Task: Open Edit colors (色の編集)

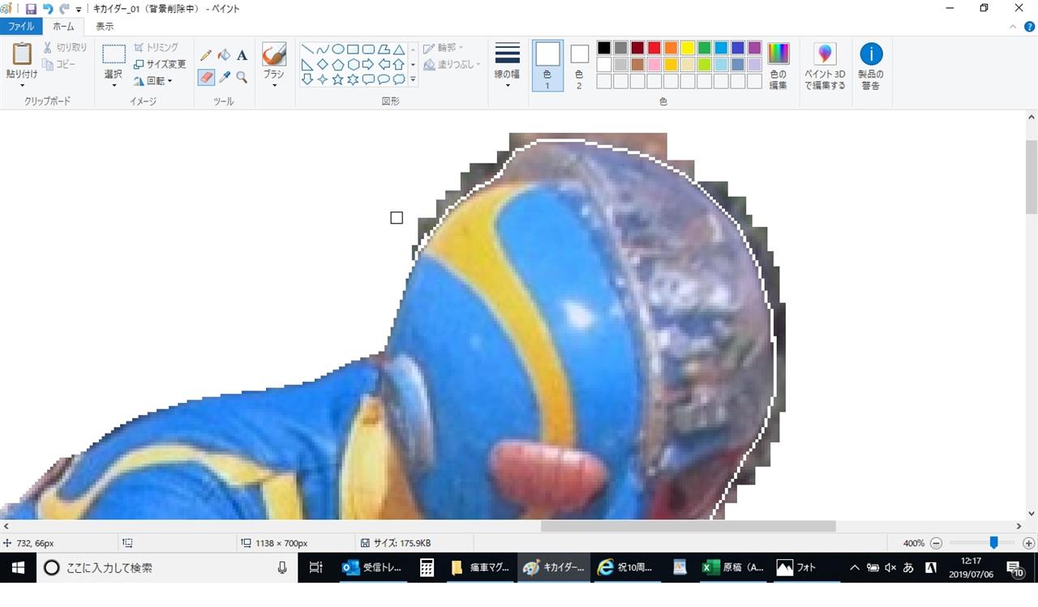Action: click(x=778, y=66)
